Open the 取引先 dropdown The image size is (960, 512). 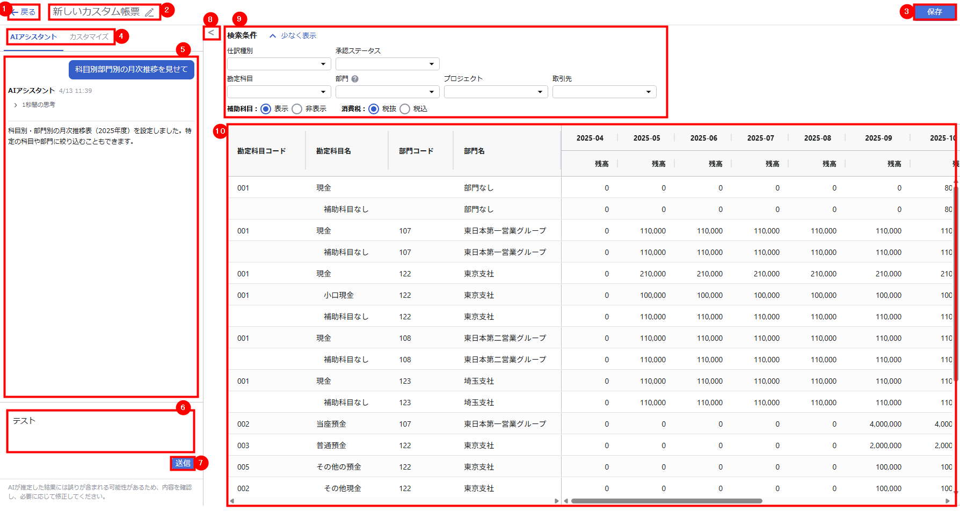click(604, 92)
